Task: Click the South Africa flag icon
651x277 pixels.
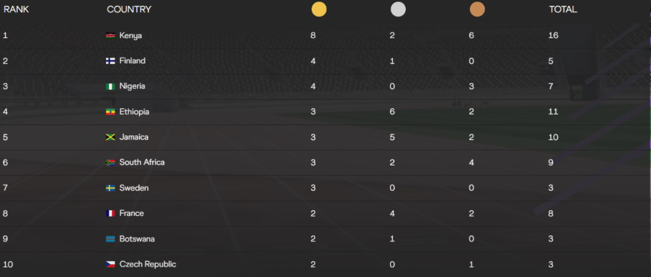Action: click(111, 163)
